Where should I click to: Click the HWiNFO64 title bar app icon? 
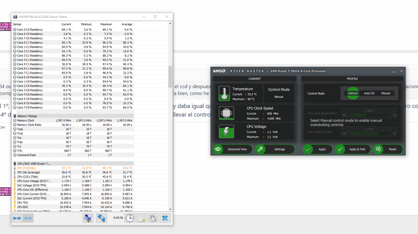click(x=15, y=17)
